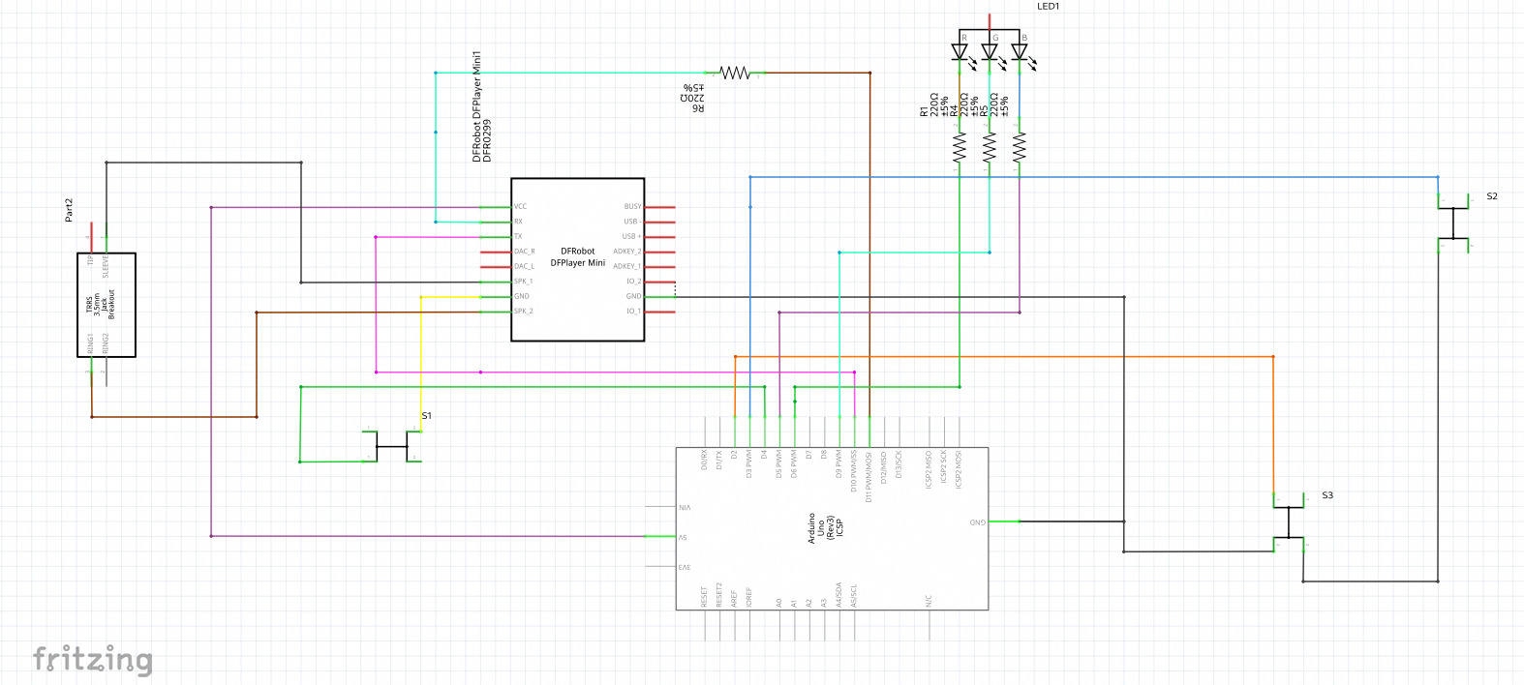Screen dimensions: 1524x685
Task: Click the Arduino VIN pin label
Action: 685,508
